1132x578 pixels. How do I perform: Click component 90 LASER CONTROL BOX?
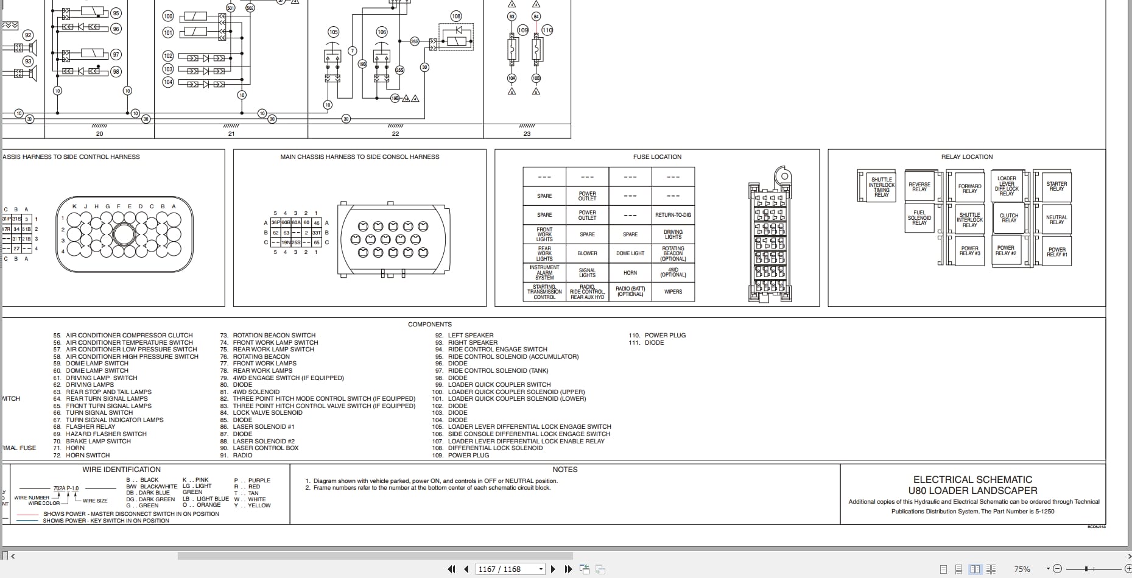259,448
